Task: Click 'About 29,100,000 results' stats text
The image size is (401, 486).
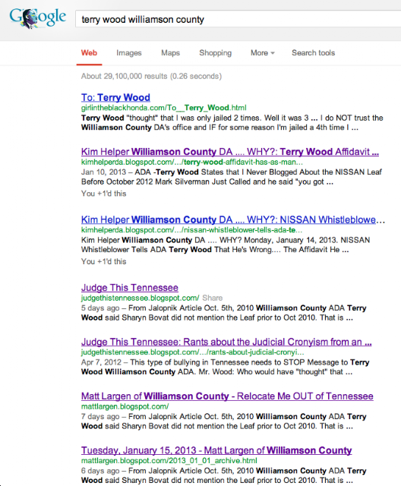Action: (151, 76)
